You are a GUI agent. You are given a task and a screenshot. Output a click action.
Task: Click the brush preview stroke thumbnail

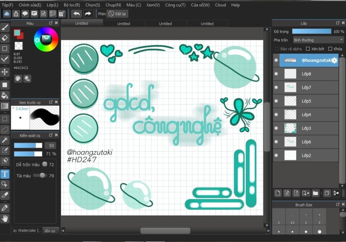tap(44, 117)
